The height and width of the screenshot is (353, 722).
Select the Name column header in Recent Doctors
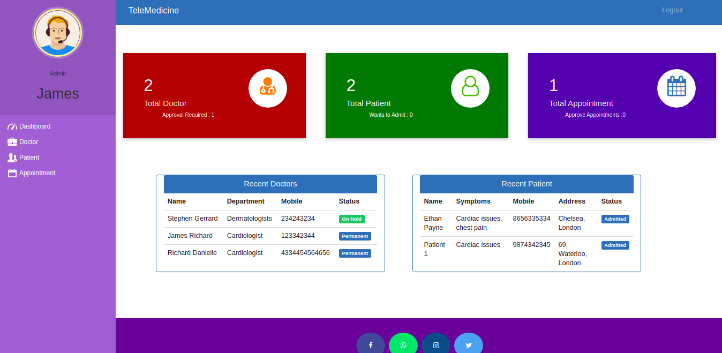(176, 201)
